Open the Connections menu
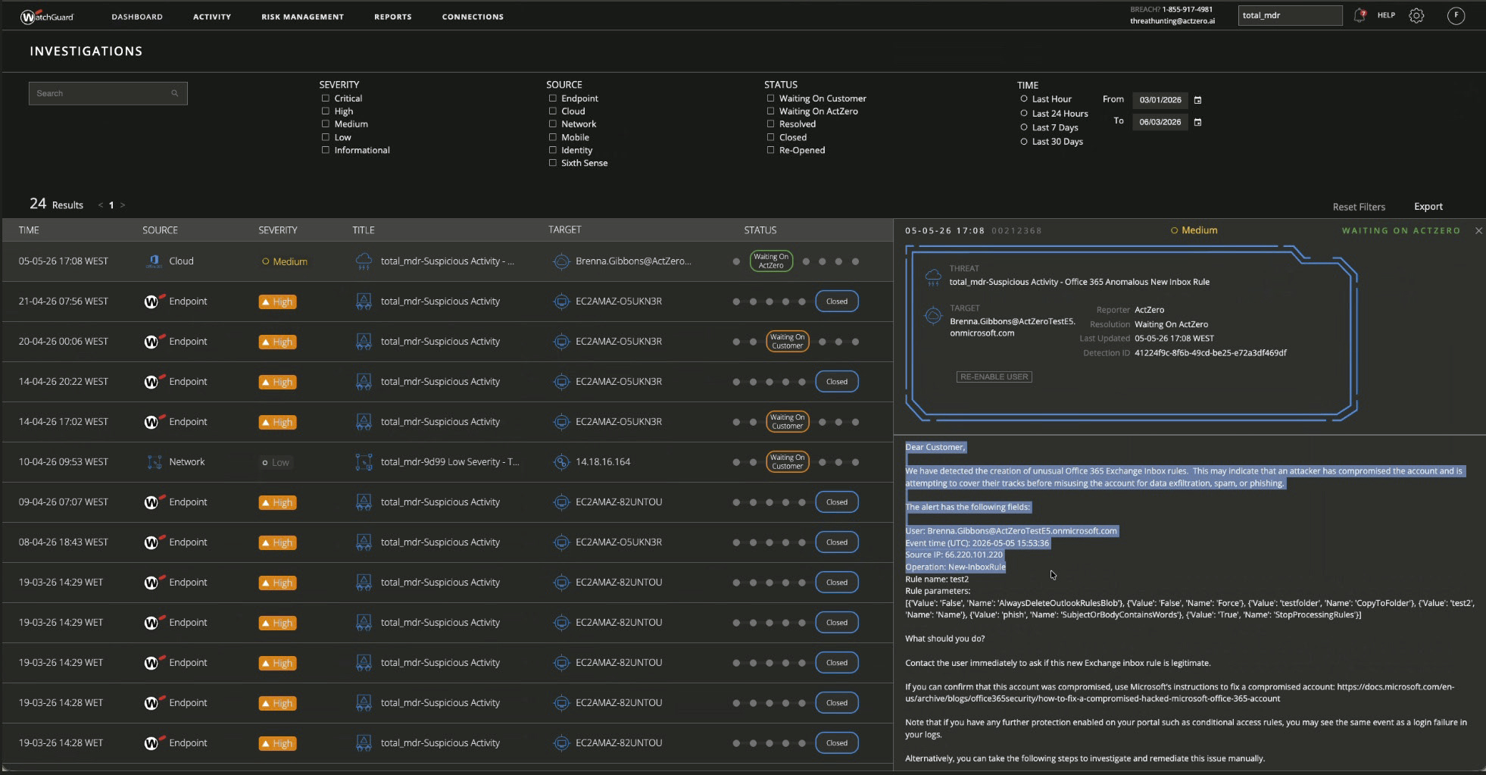Viewport: 1486px width, 775px height. (x=473, y=17)
